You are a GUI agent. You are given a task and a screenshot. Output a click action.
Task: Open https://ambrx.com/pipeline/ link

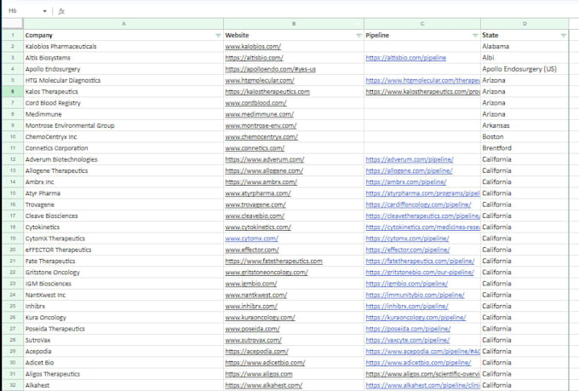pyautogui.click(x=406, y=181)
